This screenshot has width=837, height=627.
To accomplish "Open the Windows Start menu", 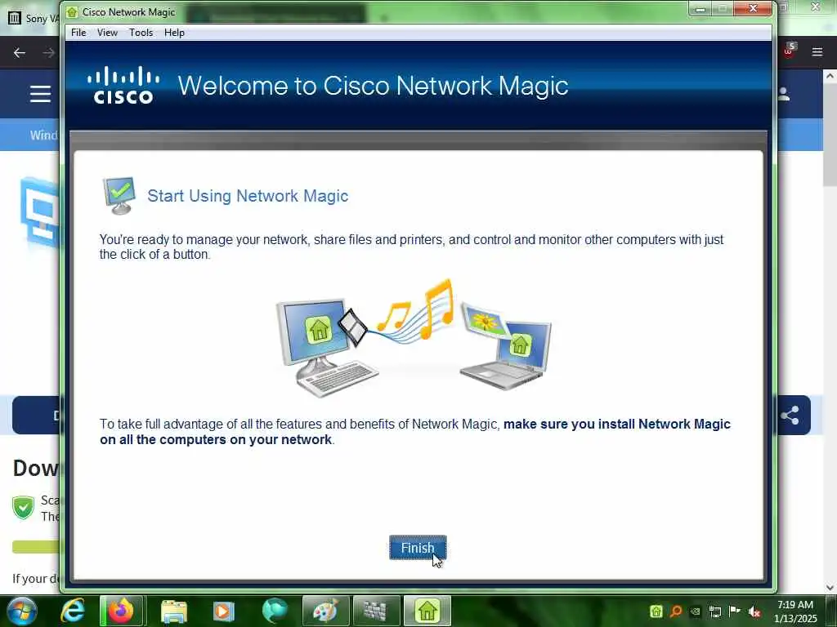I will (20, 611).
